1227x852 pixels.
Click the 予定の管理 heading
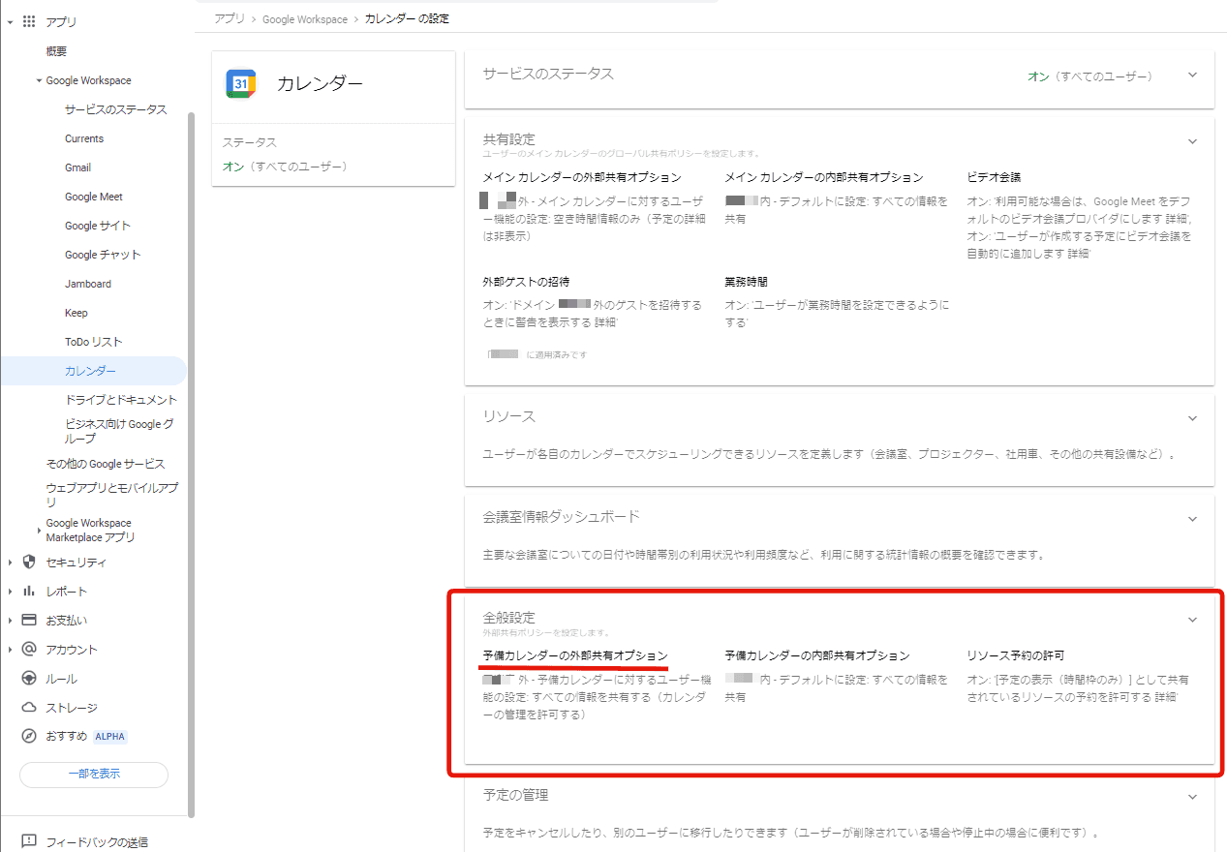coord(515,795)
